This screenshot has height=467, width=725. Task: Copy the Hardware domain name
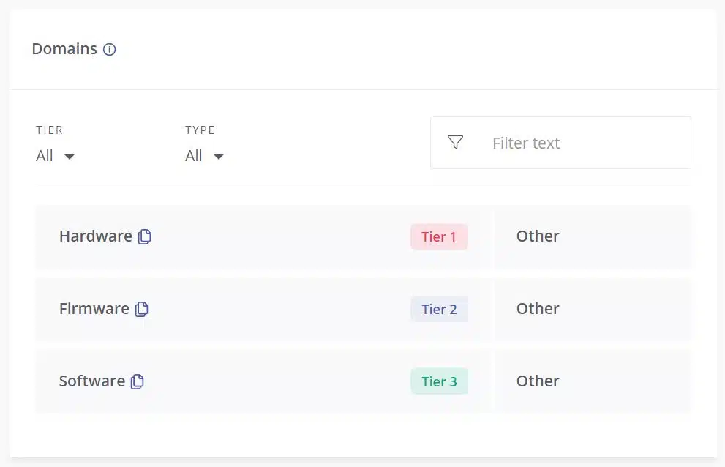pos(145,236)
